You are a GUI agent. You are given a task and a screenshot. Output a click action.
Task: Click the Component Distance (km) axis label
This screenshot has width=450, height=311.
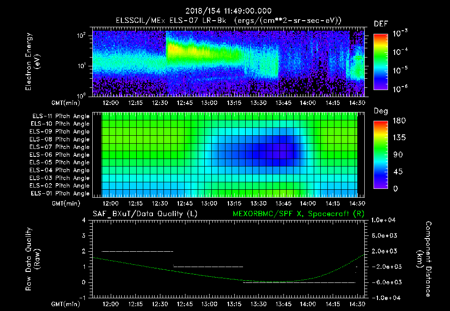click(x=424, y=259)
